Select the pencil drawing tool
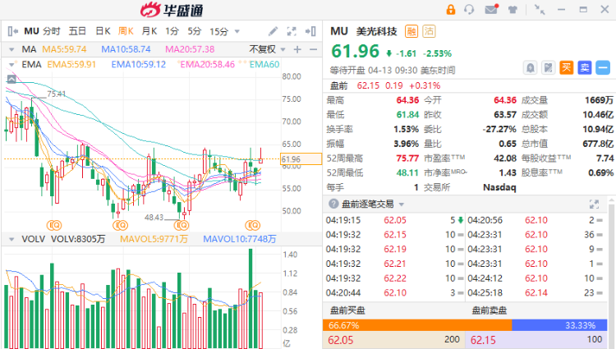616x349 pixels. point(273,31)
